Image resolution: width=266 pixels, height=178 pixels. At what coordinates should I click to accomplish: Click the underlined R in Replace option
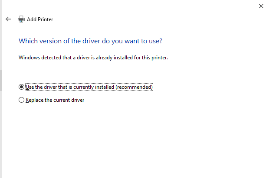27,100
